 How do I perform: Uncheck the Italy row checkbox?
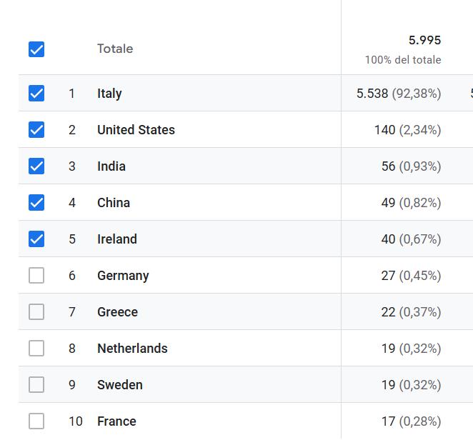36,94
